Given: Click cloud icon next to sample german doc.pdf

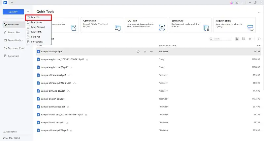Looking at the screenshot, I should pos(67,106).
